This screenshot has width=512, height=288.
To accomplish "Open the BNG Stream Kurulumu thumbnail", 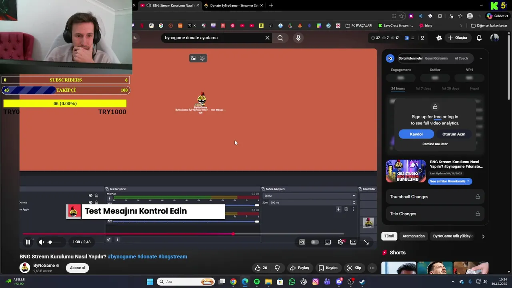I will point(406,171).
